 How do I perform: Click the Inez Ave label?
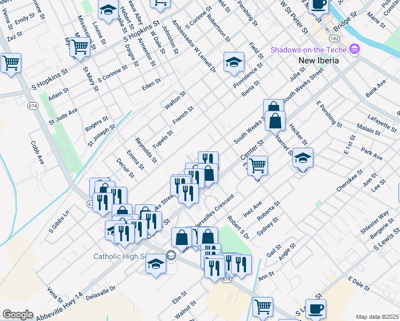[x=252, y=209]
